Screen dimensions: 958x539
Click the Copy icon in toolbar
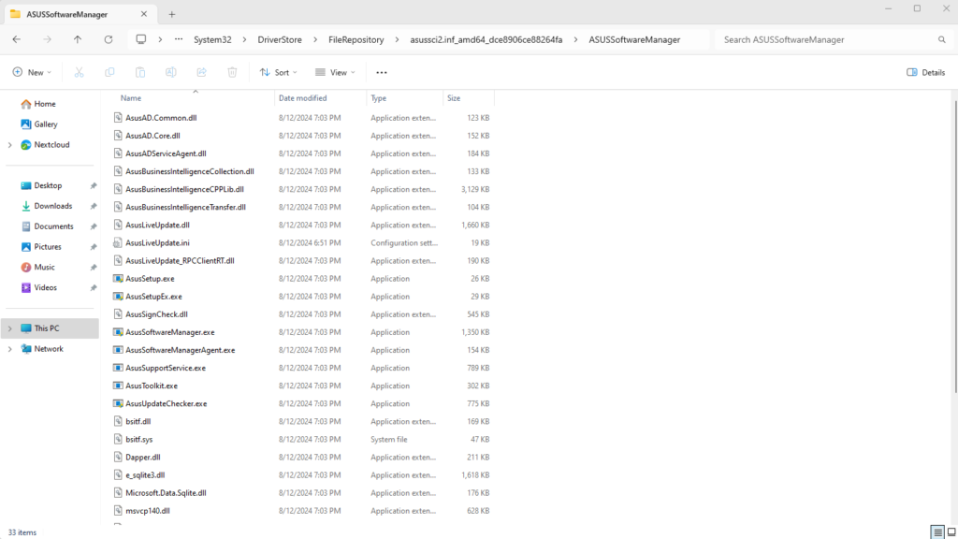click(x=109, y=72)
